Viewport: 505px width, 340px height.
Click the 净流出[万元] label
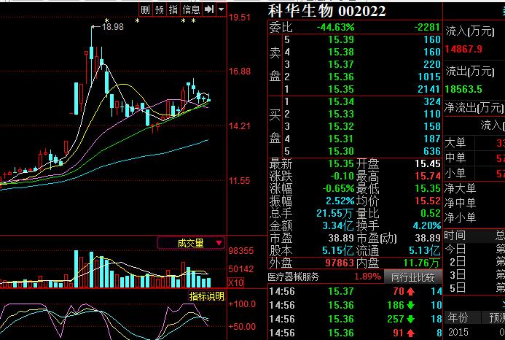[x=474, y=108]
